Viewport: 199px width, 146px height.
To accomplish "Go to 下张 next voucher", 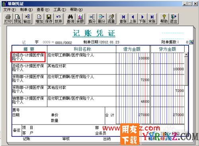I will click(142, 19).
